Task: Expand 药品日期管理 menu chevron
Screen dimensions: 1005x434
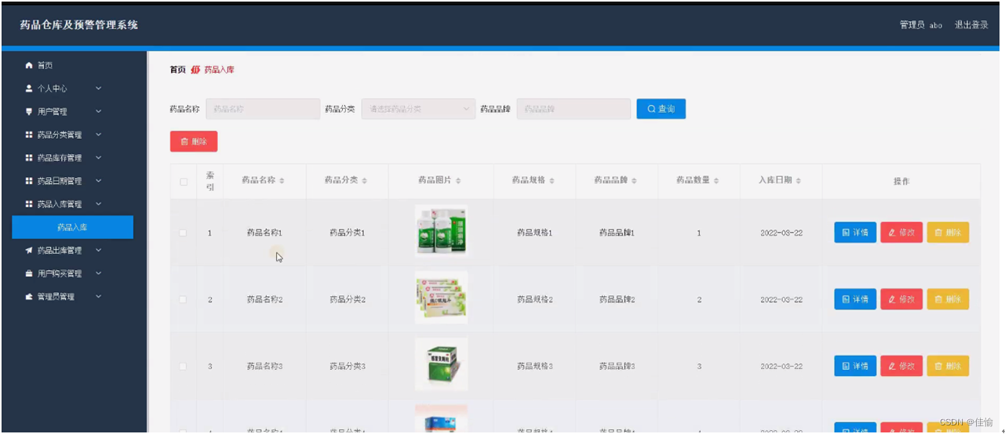Action: tap(98, 181)
